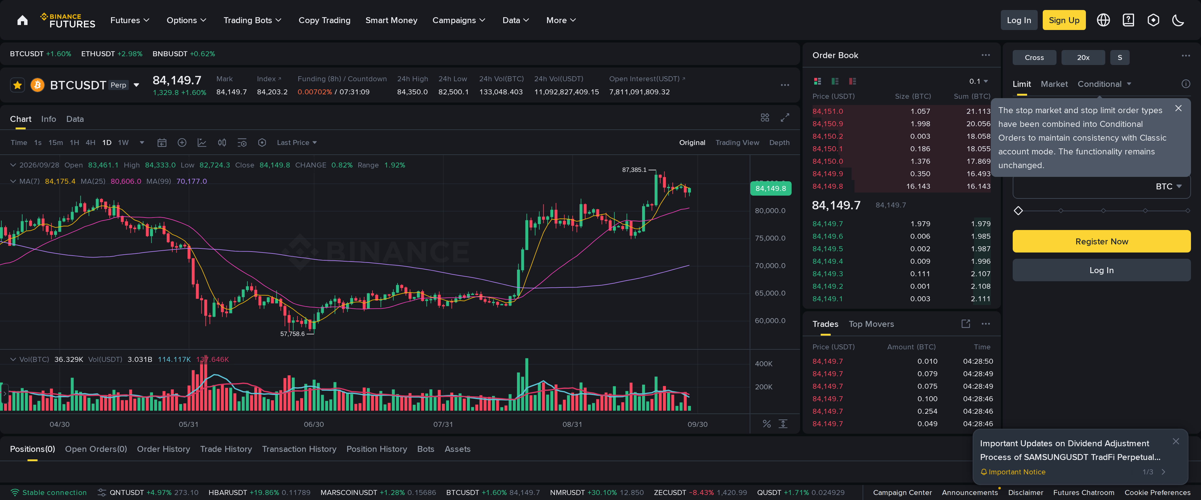Expand the Futures menu
1201x500 pixels.
[129, 20]
